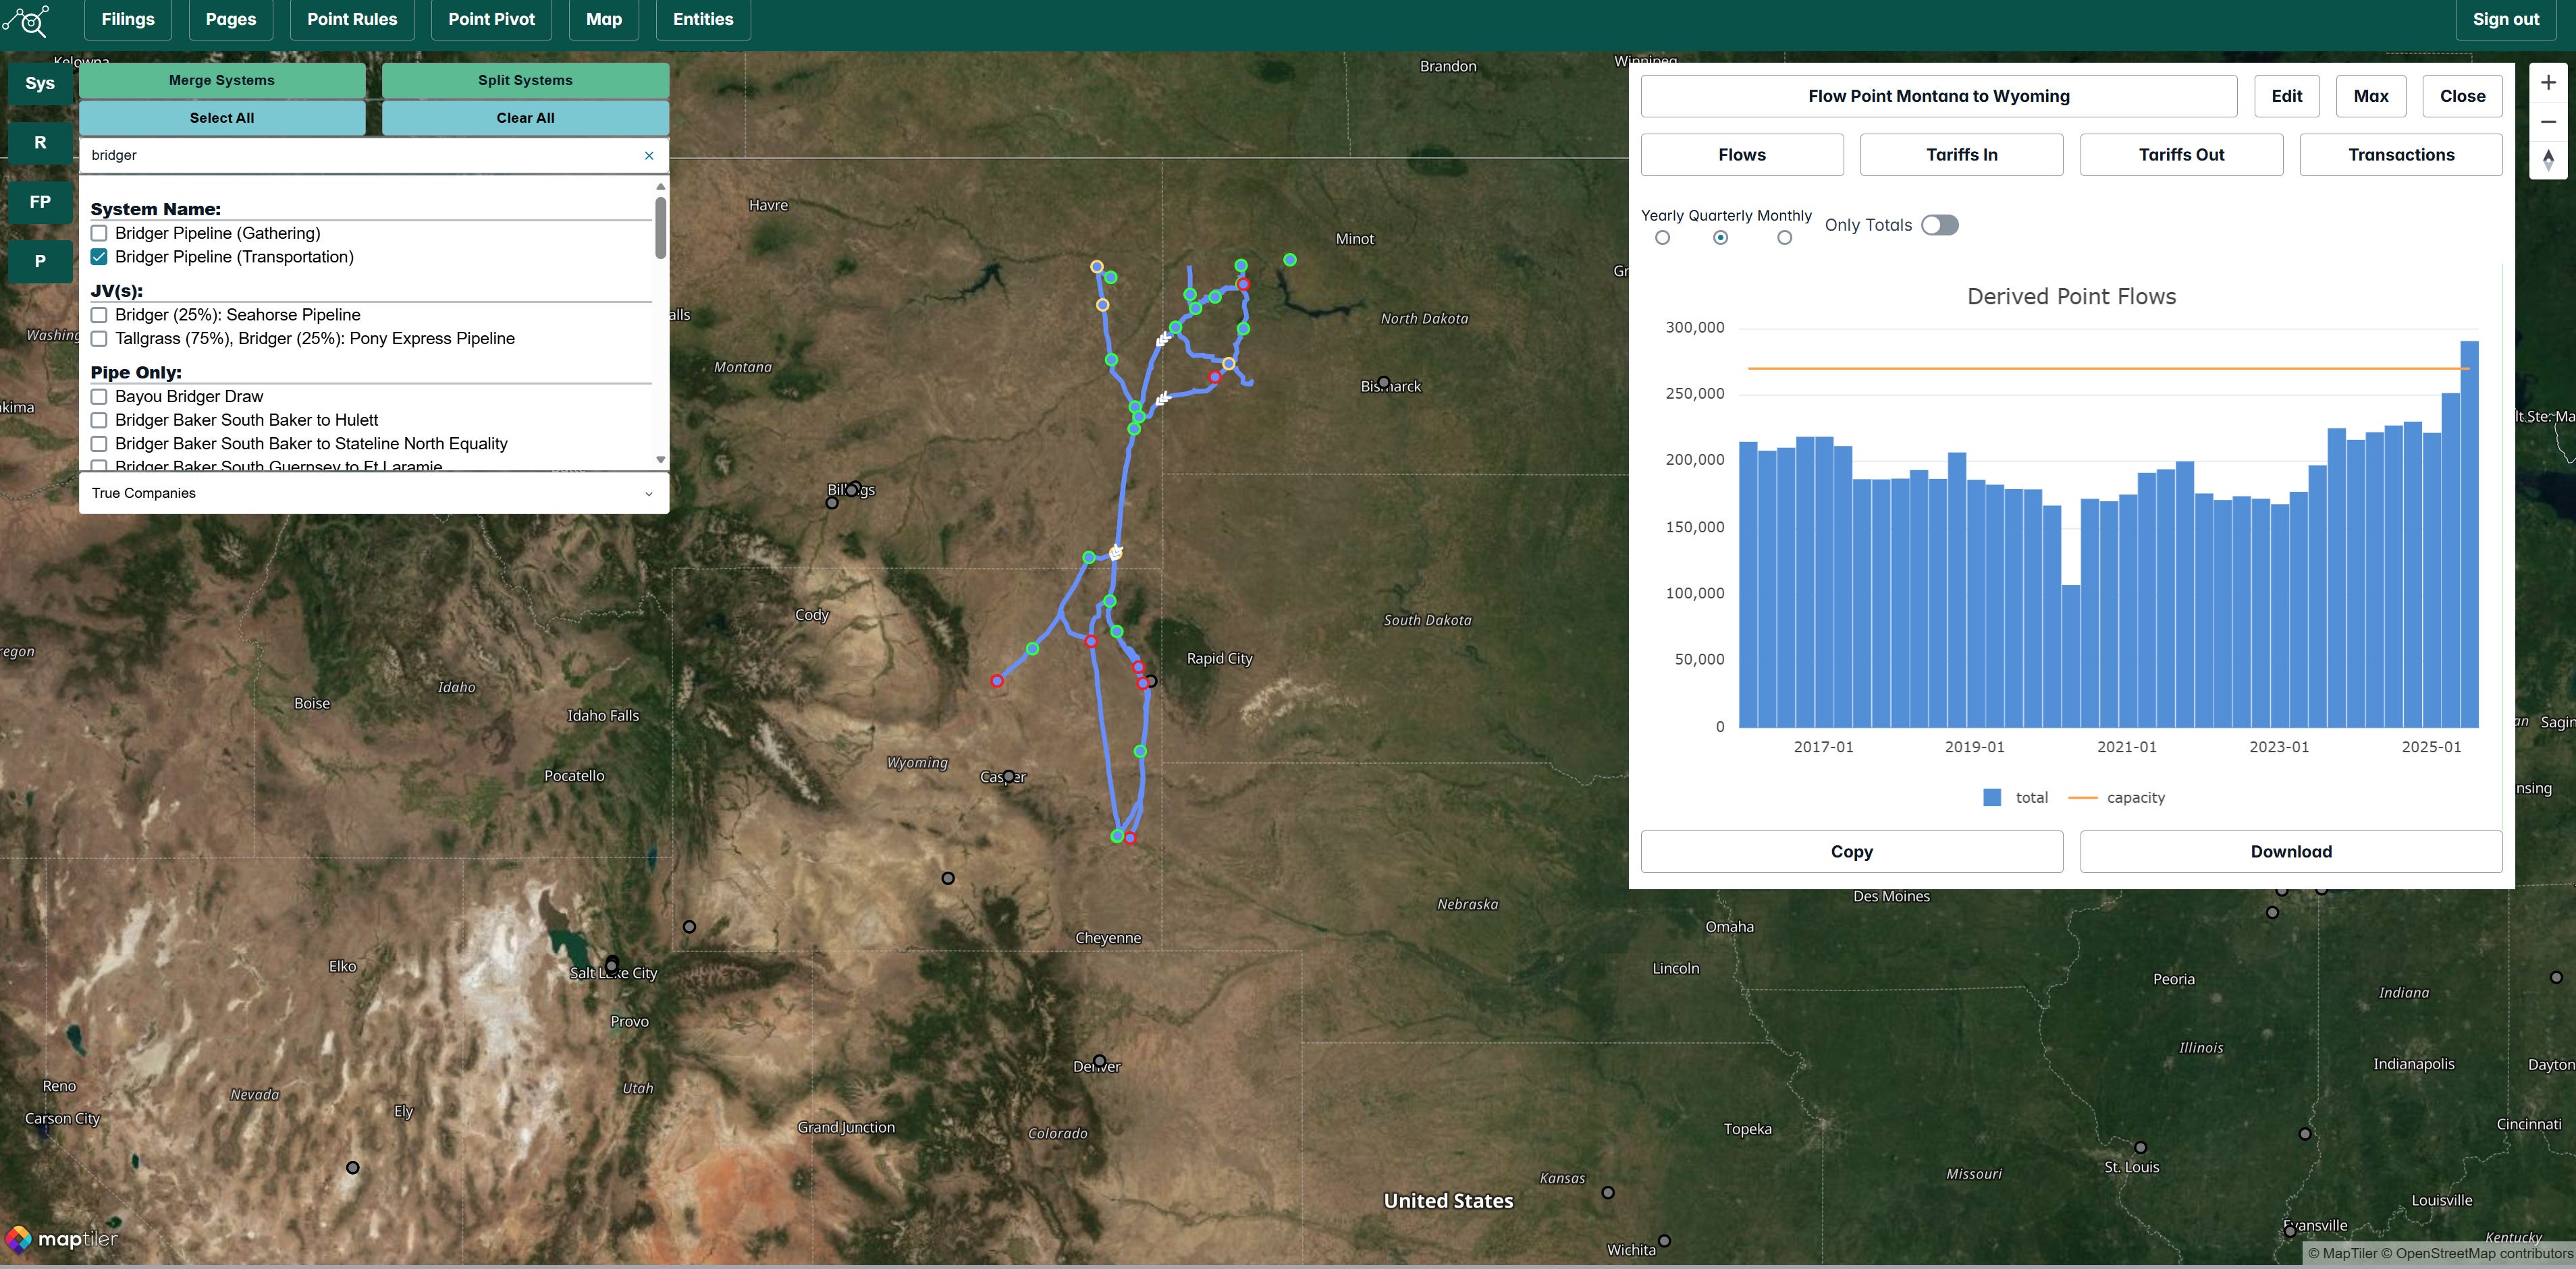Clear the bridger search text with the X icon

pos(649,156)
